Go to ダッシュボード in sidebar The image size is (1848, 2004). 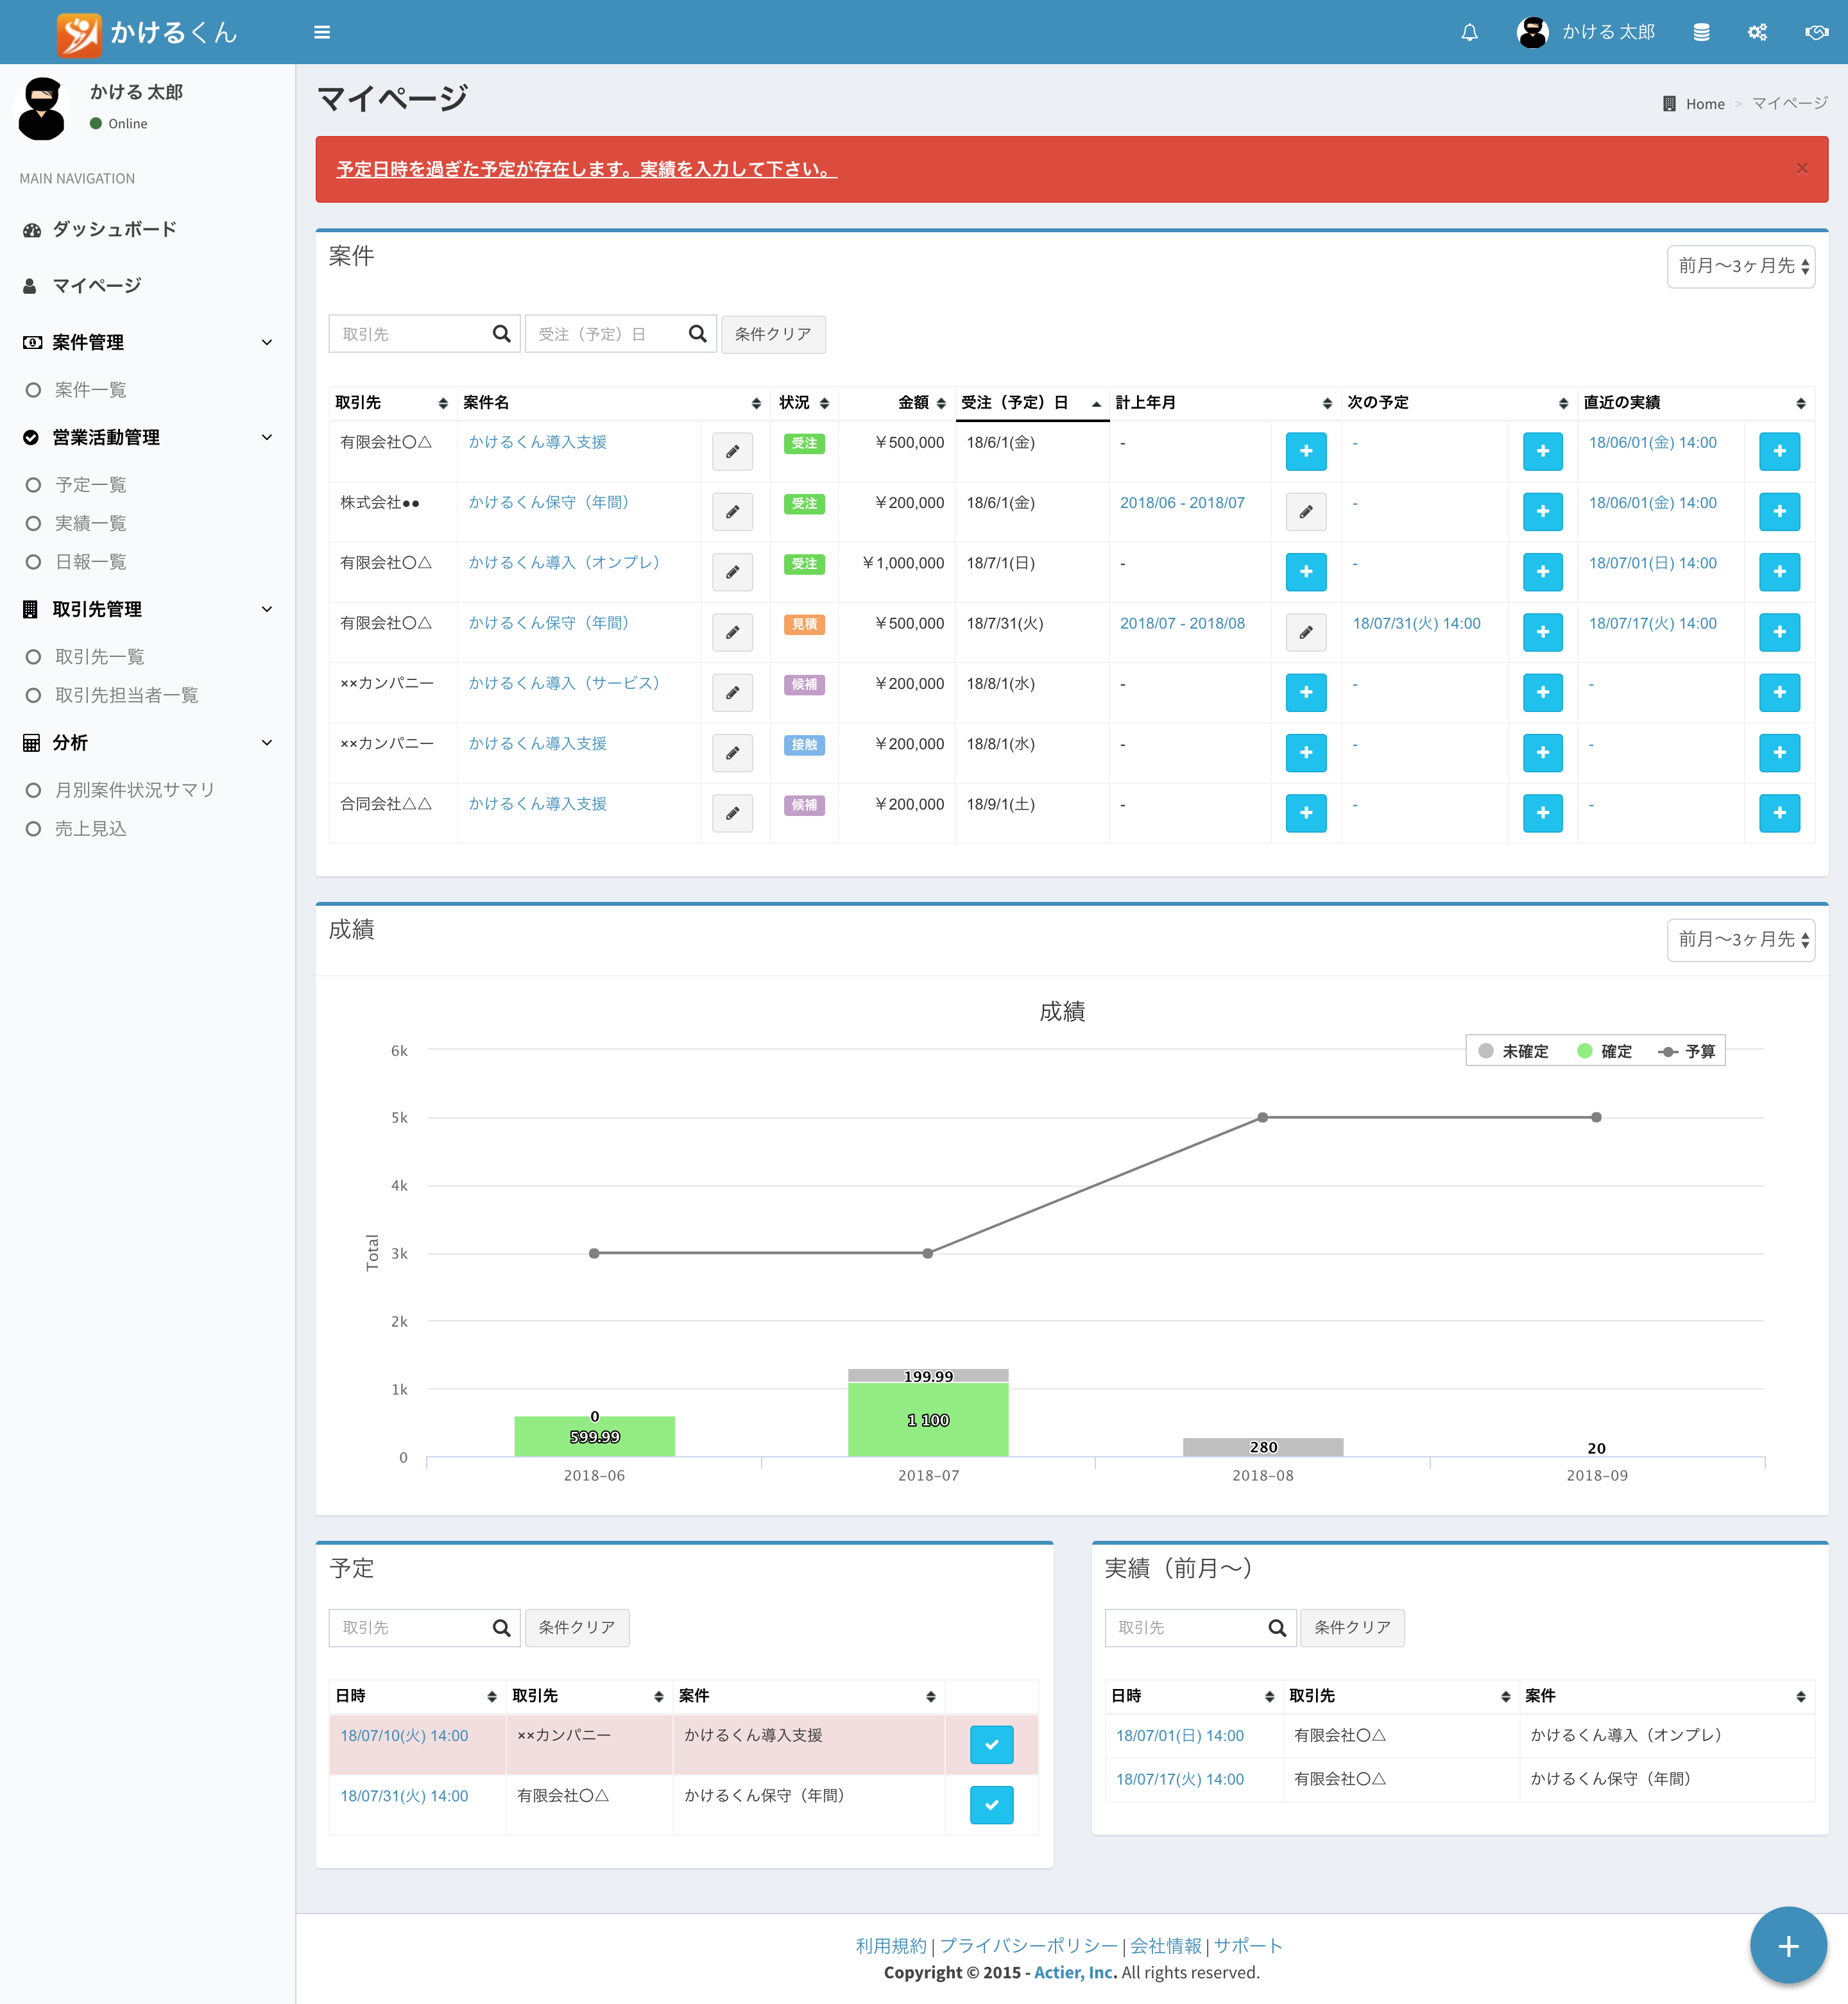147,229
